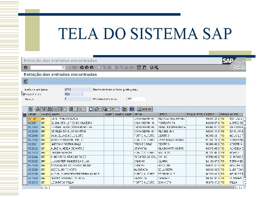The image size is (262, 197).
Task: Click the ORT01 column header
Action: pyautogui.click(x=145, y=115)
